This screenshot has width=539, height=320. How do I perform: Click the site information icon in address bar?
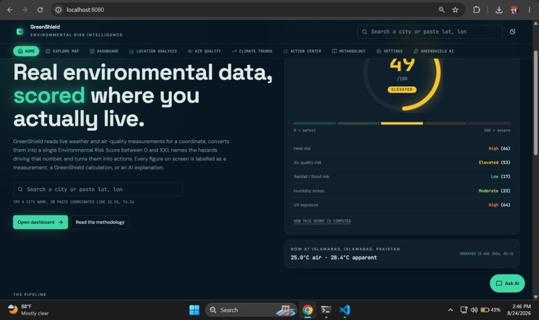tap(58, 9)
